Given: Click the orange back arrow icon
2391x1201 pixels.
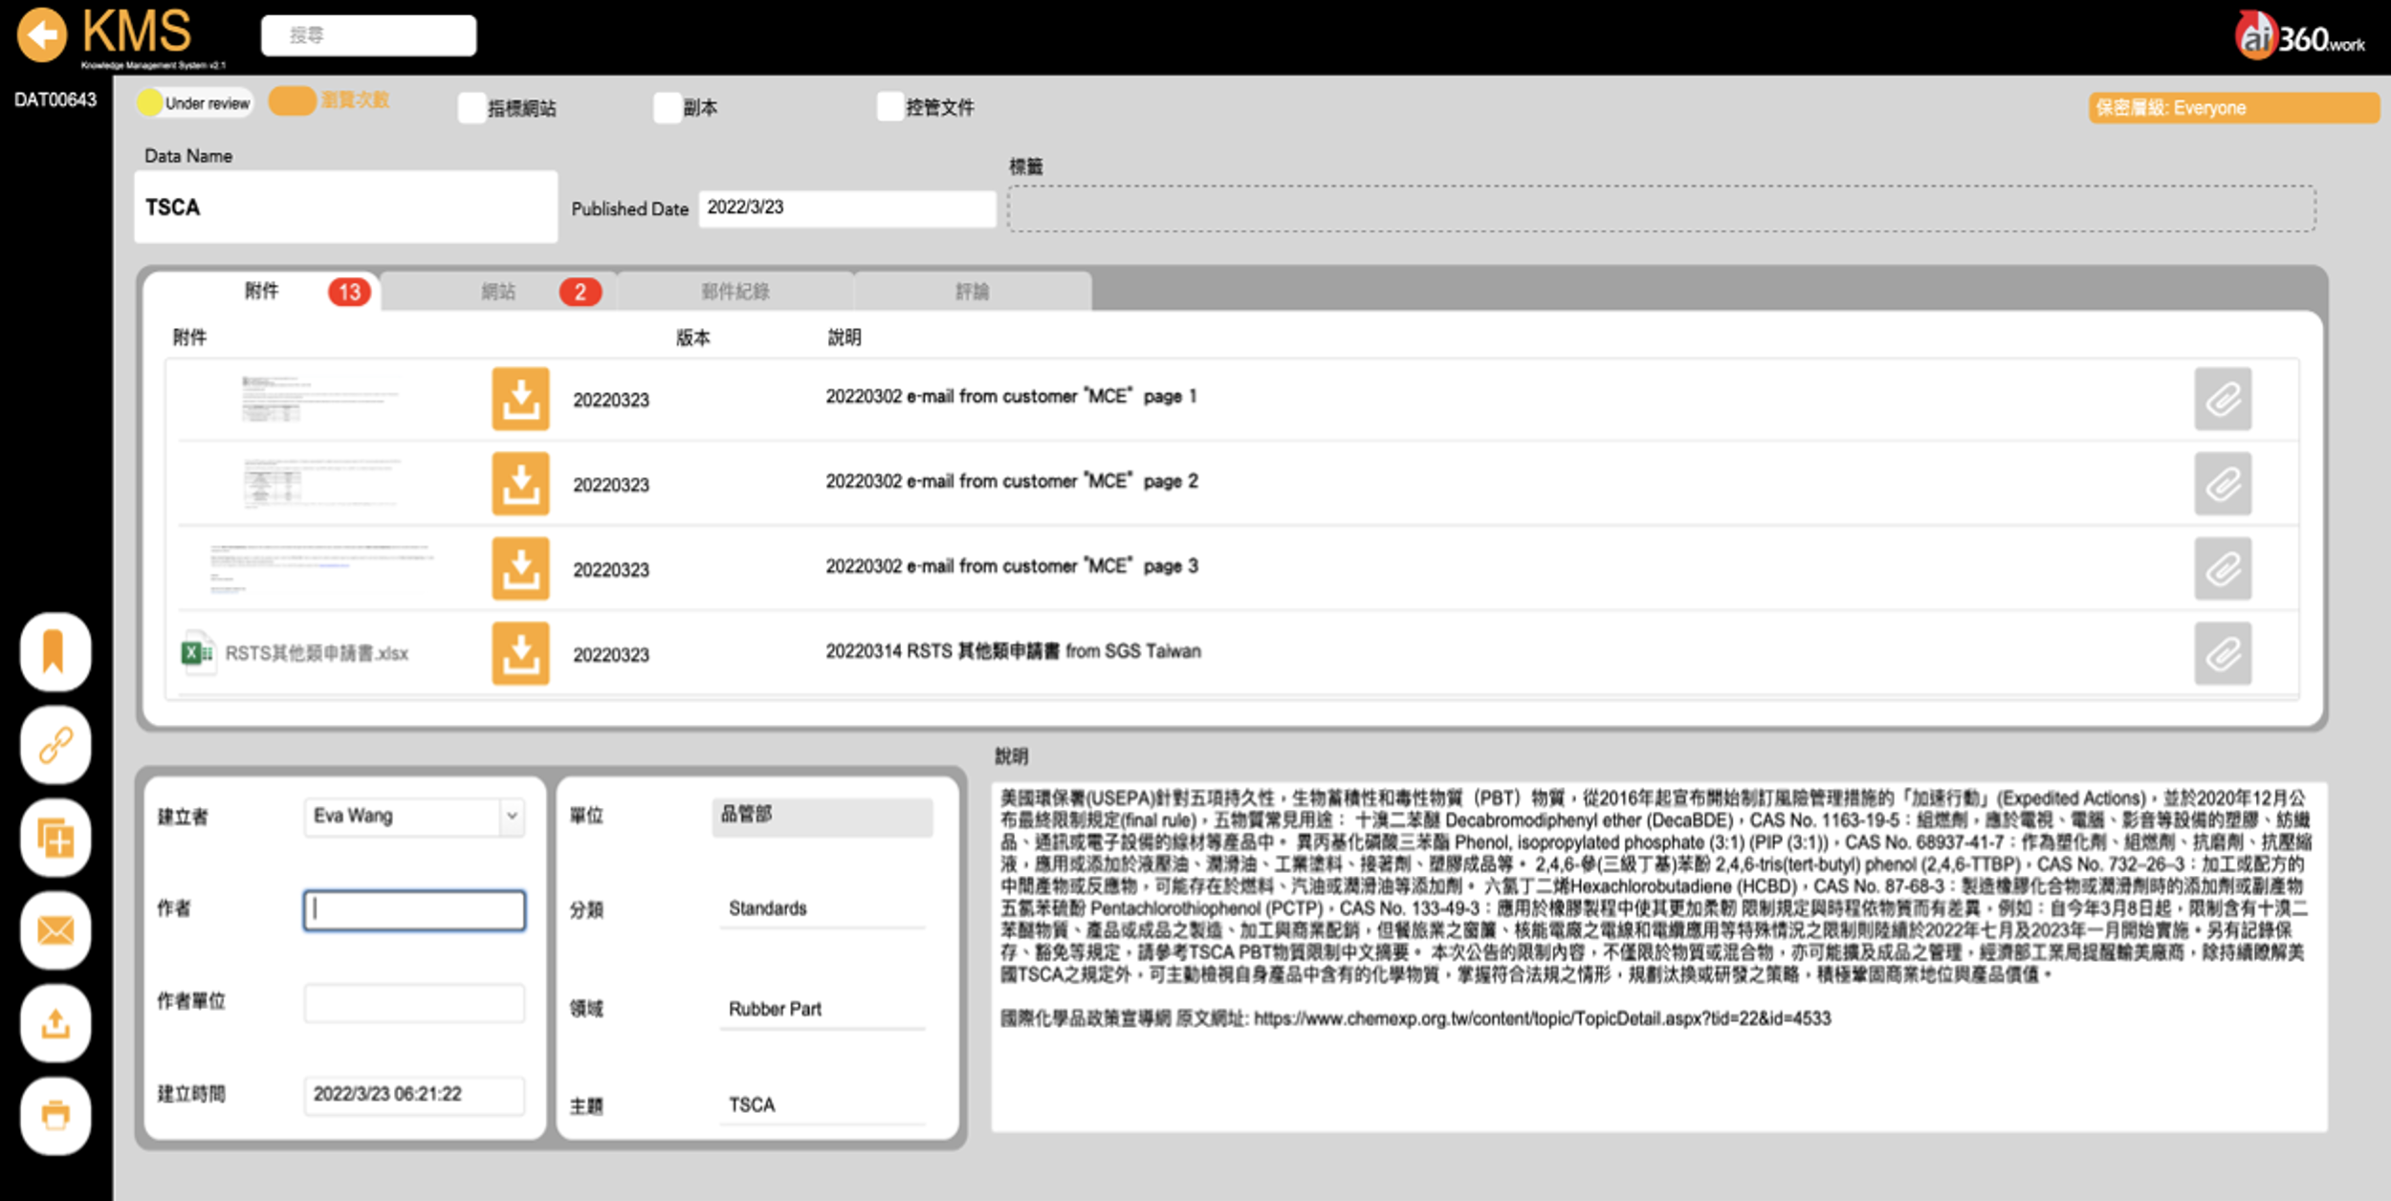Looking at the screenshot, I should (x=42, y=35).
